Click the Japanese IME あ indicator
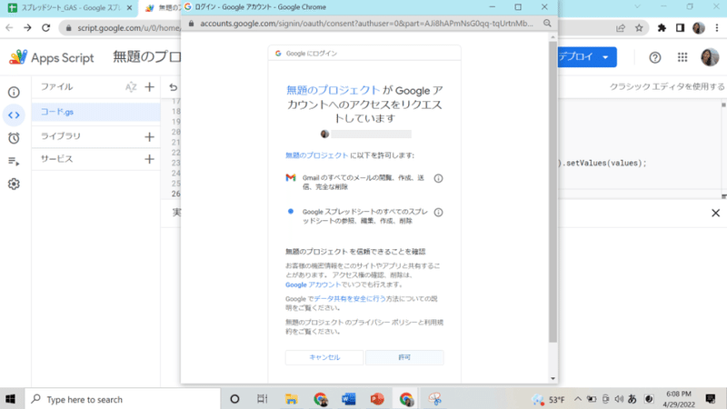 [x=632, y=399]
